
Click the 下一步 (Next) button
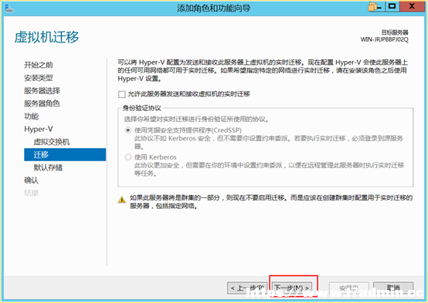(292, 288)
